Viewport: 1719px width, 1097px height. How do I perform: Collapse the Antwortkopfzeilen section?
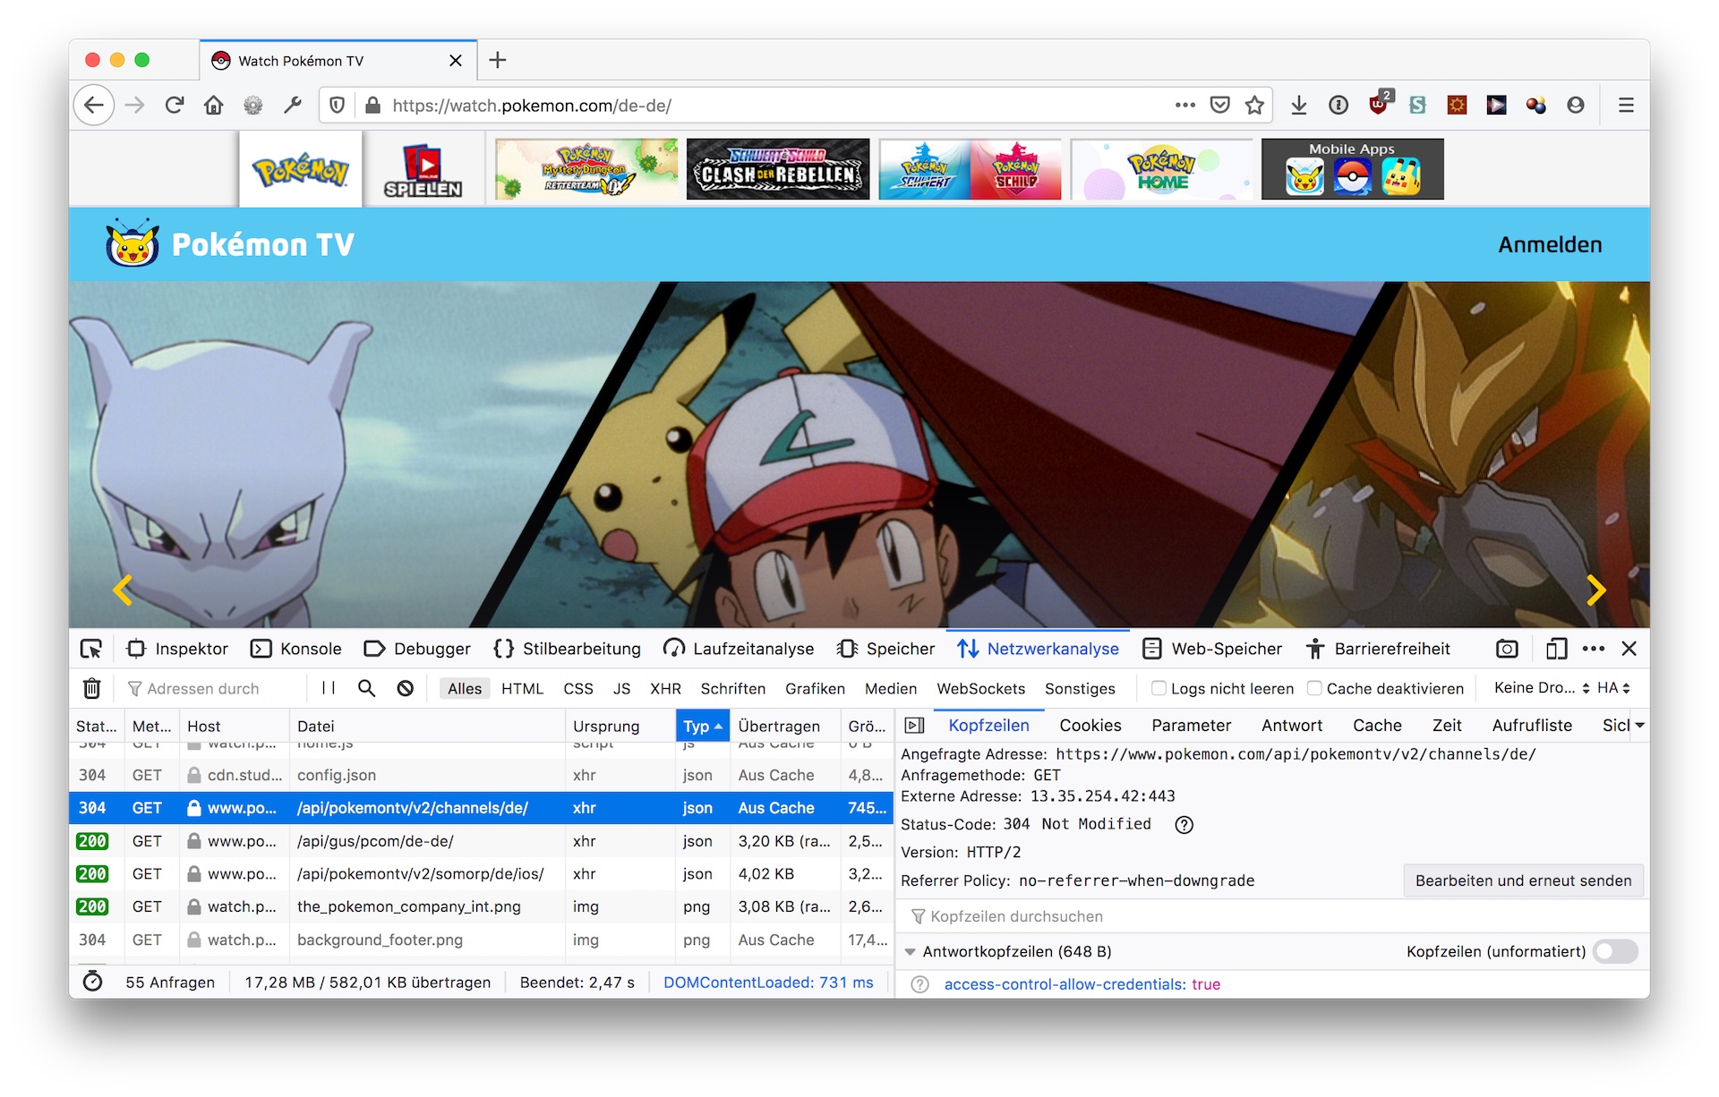pyautogui.click(x=911, y=952)
